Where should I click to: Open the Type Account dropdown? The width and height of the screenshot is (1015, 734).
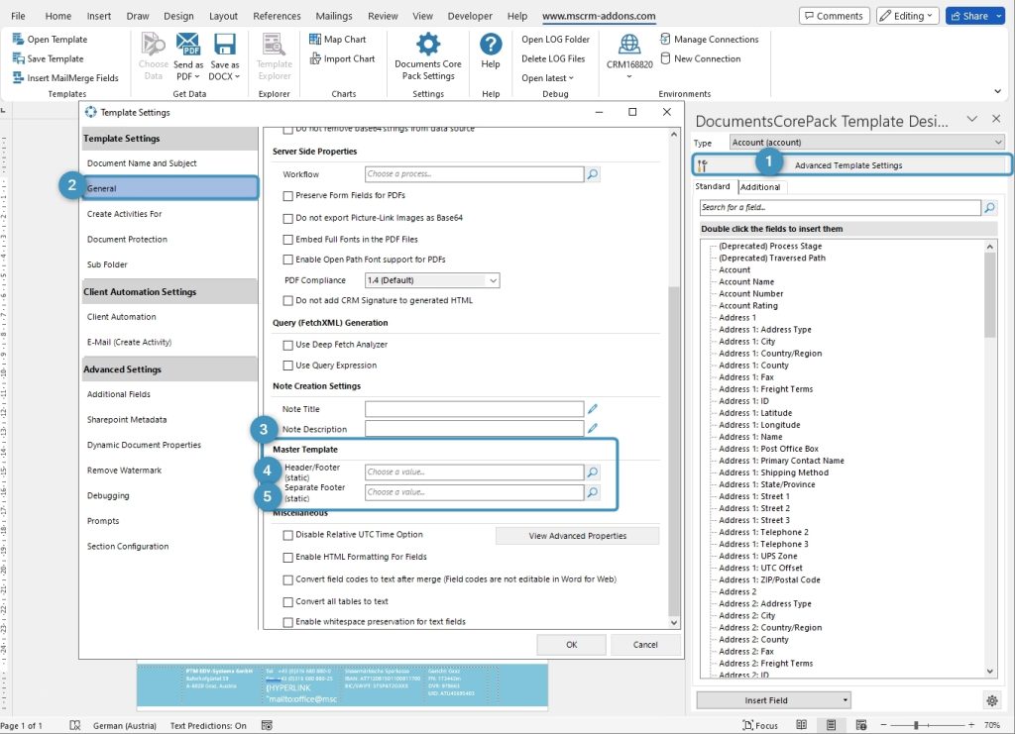coord(866,143)
